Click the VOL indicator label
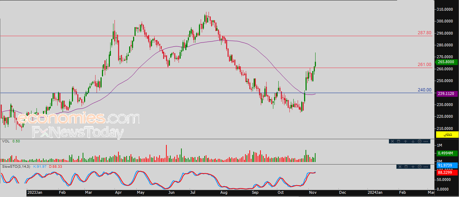The width and height of the screenshot is (459, 197). (6, 141)
